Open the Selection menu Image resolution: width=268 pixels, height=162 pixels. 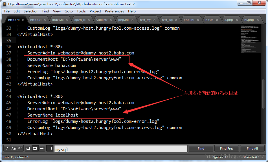[x=31, y=11]
